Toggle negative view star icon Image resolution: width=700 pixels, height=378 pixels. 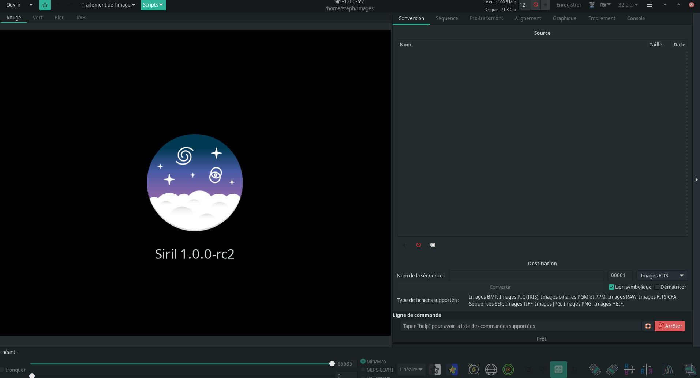tap(435, 370)
